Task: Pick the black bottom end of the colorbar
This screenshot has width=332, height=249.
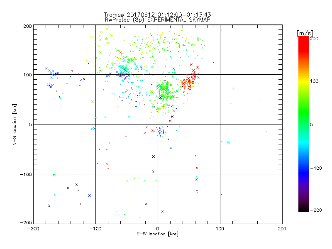Action: coord(304,209)
